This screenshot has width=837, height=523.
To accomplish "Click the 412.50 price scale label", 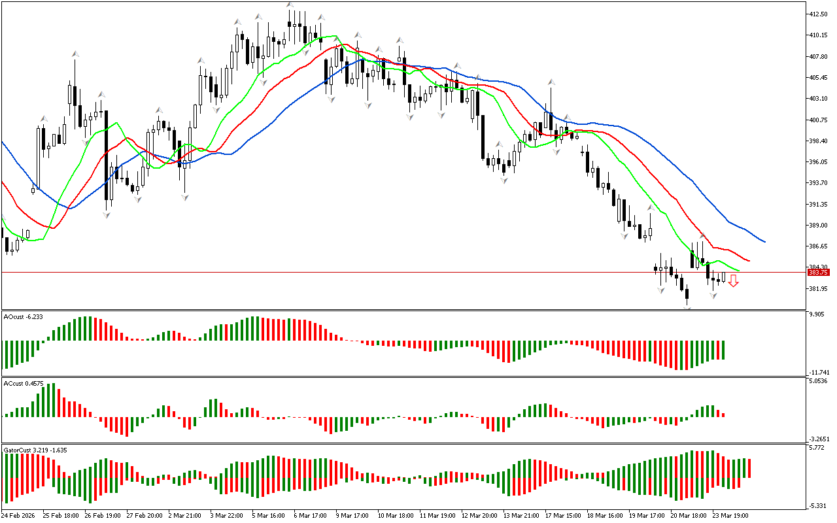I will click(x=820, y=14).
